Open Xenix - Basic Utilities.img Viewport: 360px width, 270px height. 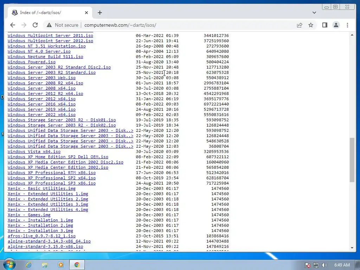tap(41, 188)
